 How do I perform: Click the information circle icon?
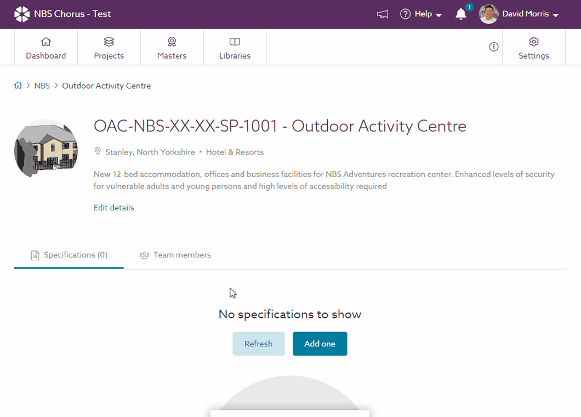[x=493, y=47]
